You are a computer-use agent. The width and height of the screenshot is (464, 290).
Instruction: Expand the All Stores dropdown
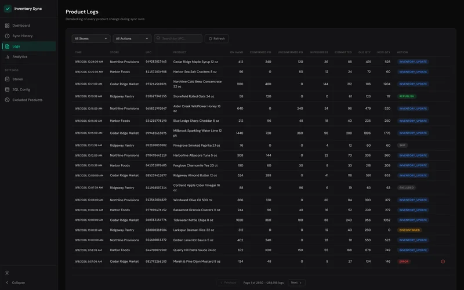91,38
